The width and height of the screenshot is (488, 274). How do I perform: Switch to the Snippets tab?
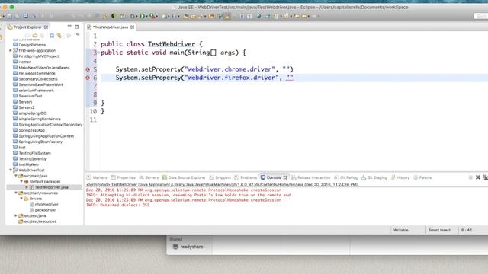coord(220,177)
